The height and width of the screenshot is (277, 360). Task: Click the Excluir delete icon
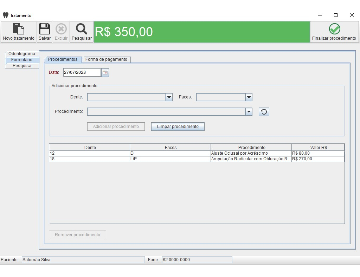coord(61,29)
